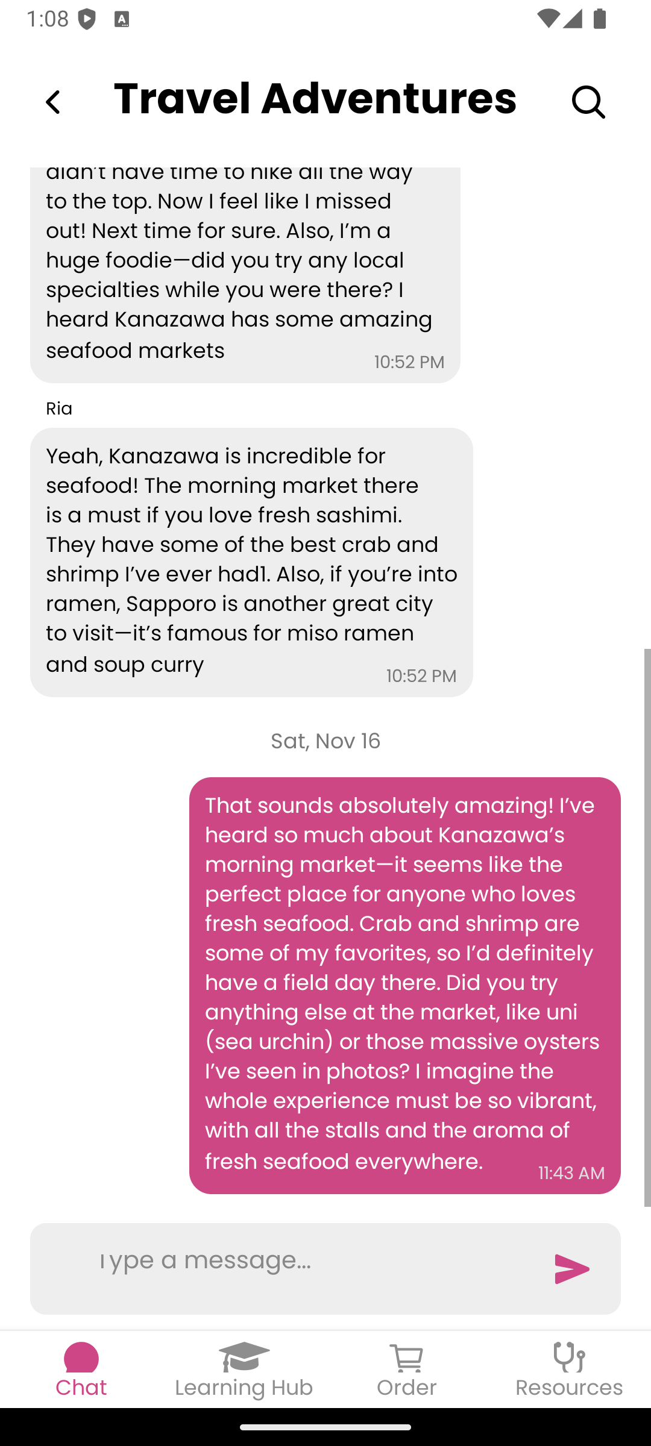This screenshot has height=1446, width=651.
Task: Select Ria's message about Kanazawa seafood
Action: pyautogui.click(x=251, y=562)
